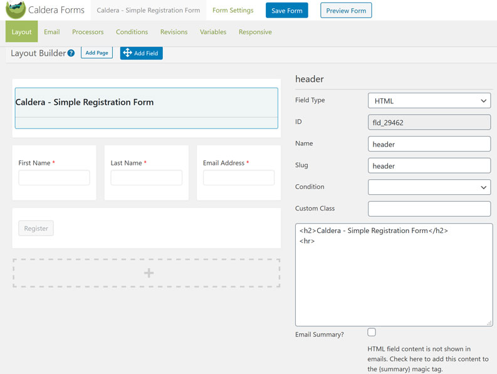Select the header HTML field block in layout
Viewport: 497px width, 374px height.
pyautogui.click(x=147, y=108)
